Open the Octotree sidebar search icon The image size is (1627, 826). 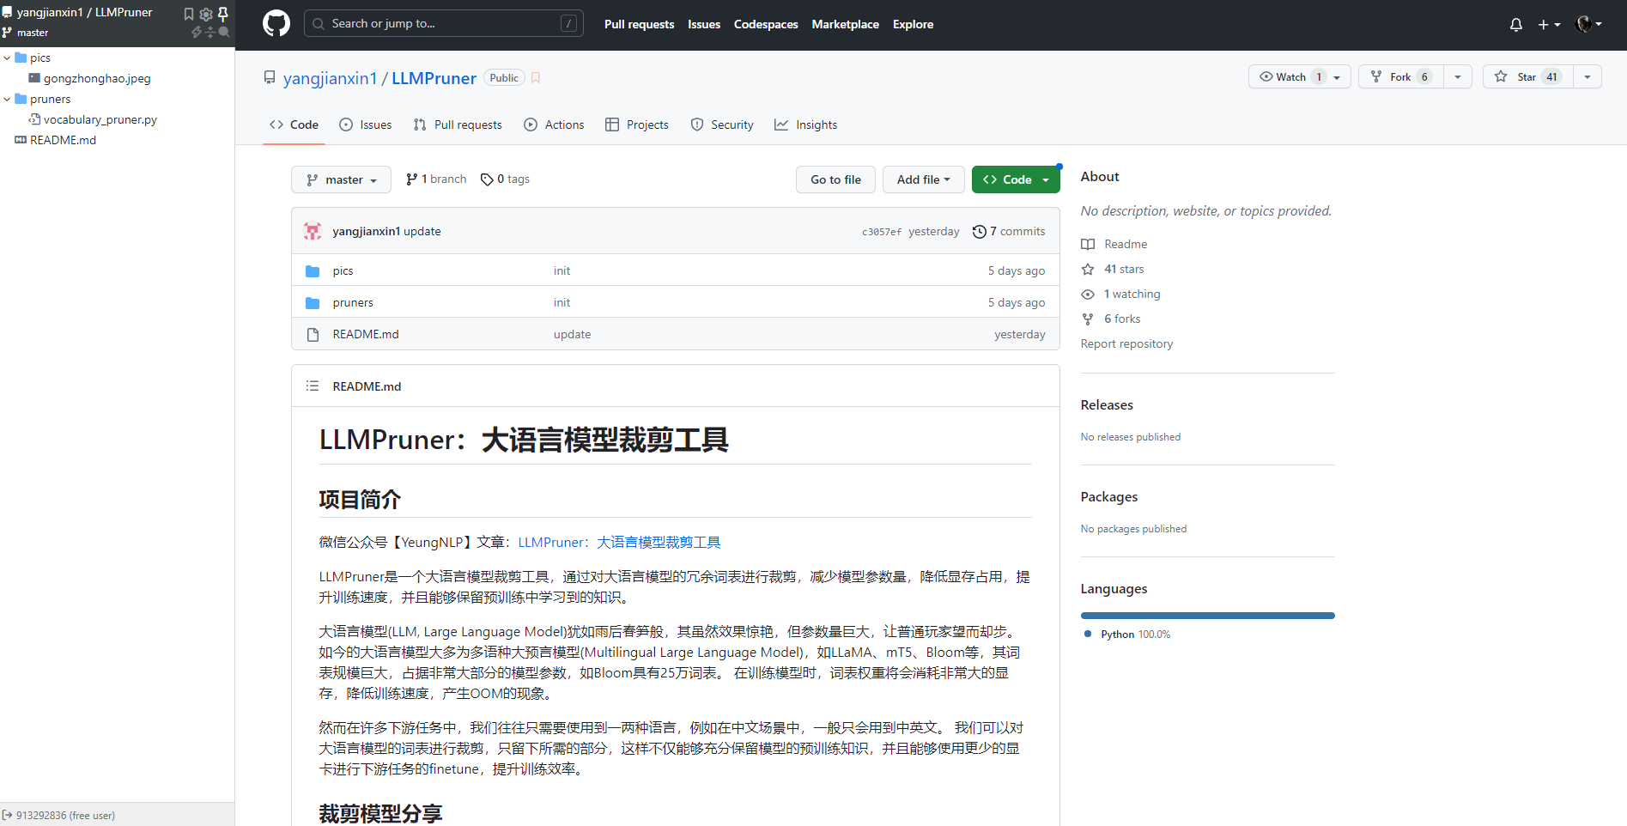point(224,32)
